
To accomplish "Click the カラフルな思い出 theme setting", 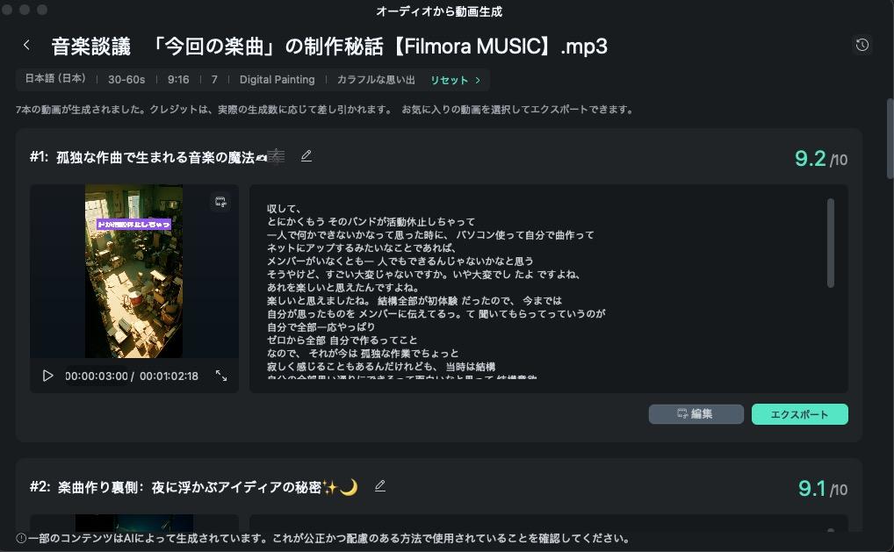I will point(376,80).
